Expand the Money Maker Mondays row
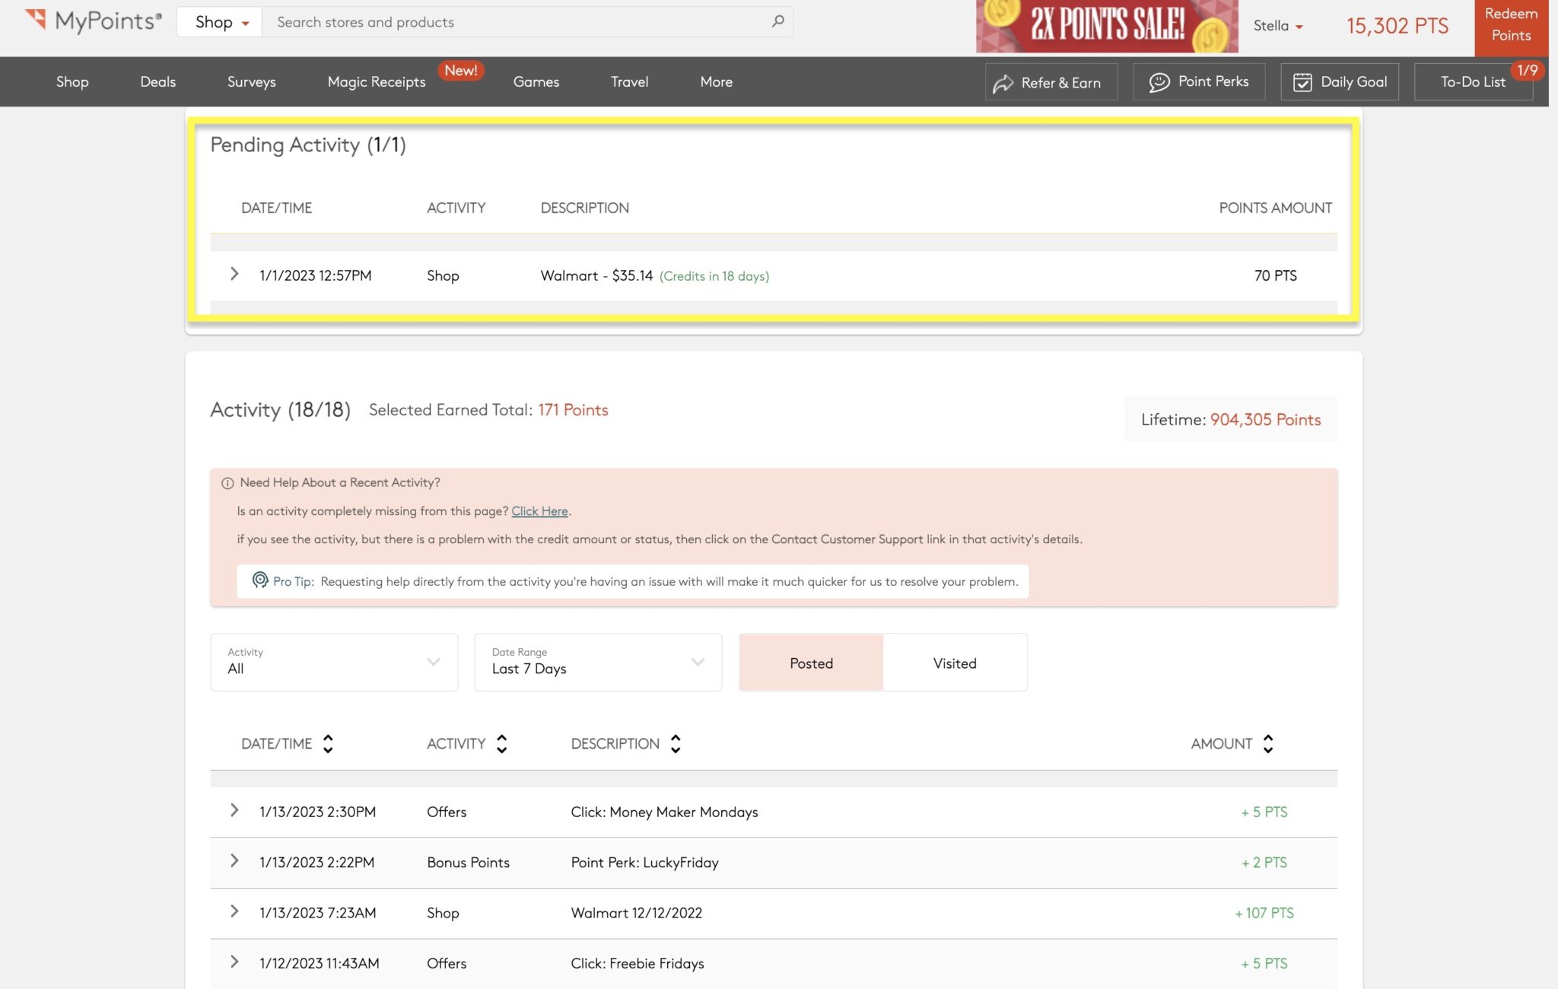The width and height of the screenshot is (1558, 989). coord(234,810)
